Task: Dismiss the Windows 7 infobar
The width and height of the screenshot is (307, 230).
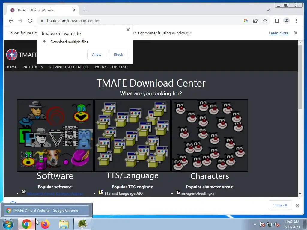Action: [296, 33]
